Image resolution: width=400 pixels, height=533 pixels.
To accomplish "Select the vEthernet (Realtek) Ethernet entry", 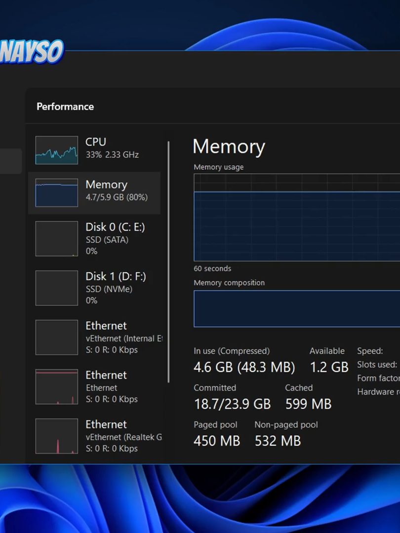I will click(x=94, y=436).
